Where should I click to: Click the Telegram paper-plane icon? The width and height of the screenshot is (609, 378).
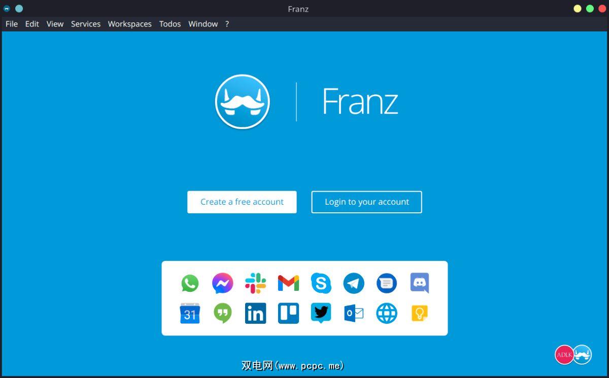(354, 283)
